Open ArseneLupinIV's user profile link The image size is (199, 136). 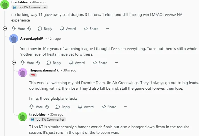(x=32, y=39)
